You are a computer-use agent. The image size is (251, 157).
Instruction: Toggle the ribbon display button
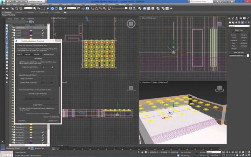pos(144,8)
